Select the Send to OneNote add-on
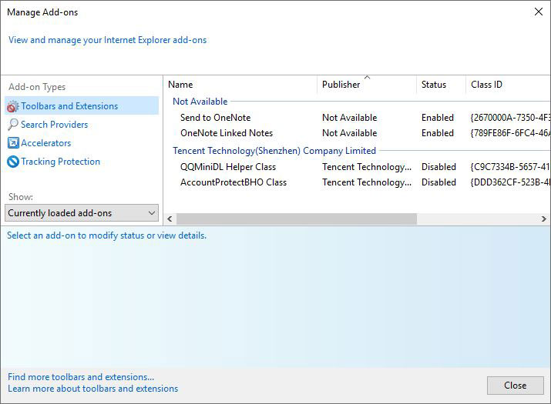The image size is (551, 404). pos(216,118)
